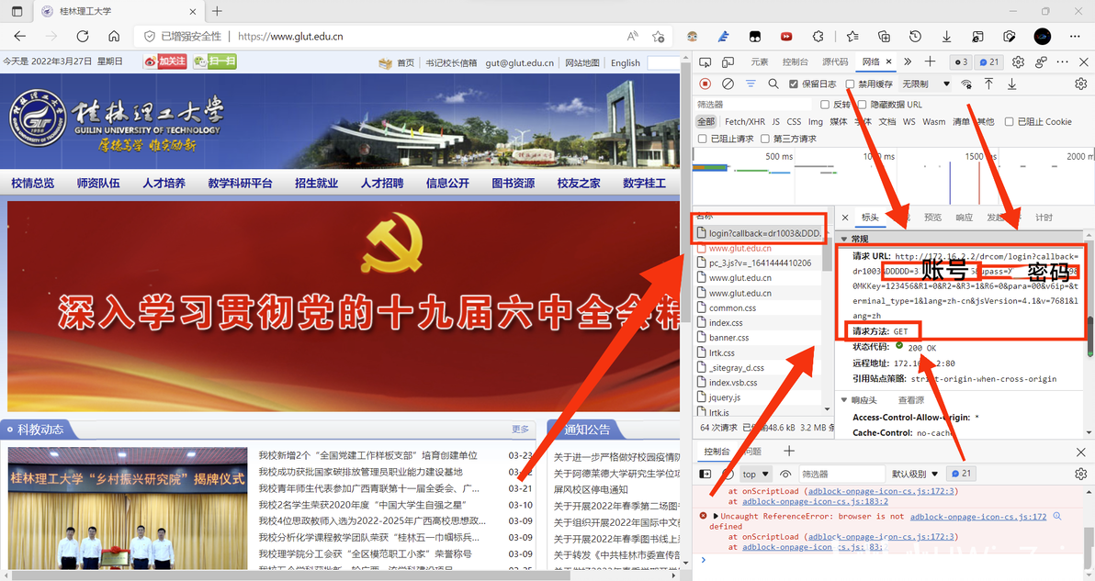Open the 默认级别 log level dropdown
The width and height of the screenshot is (1095, 581).
coord(915,475)
